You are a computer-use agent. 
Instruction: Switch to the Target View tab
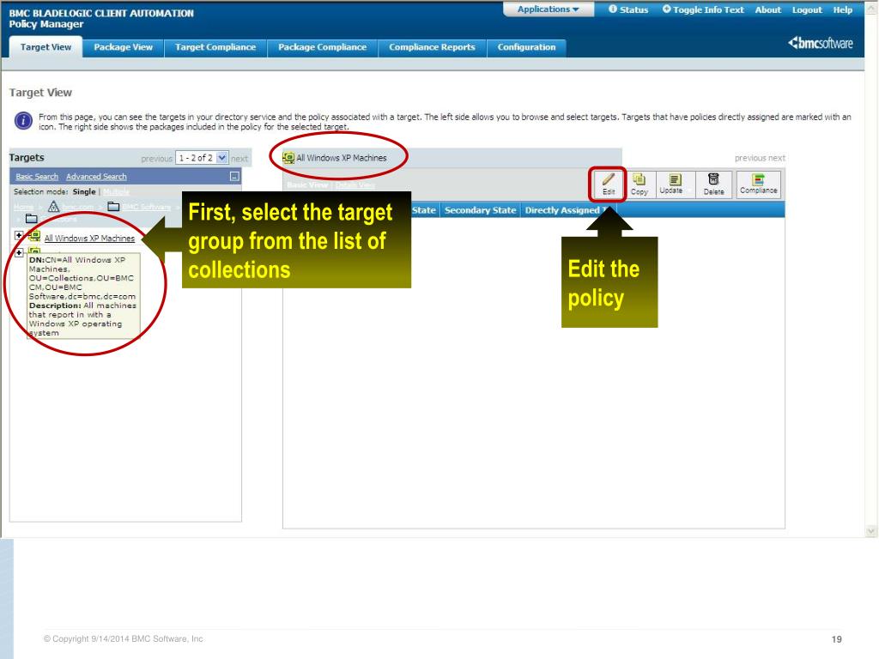pyautogui.click(x=46, y=47)
